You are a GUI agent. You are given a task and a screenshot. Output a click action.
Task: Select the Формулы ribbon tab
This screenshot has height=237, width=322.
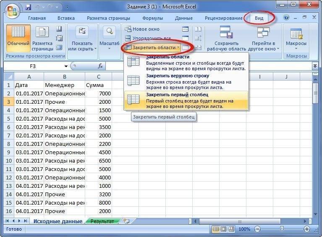point(152,18)
